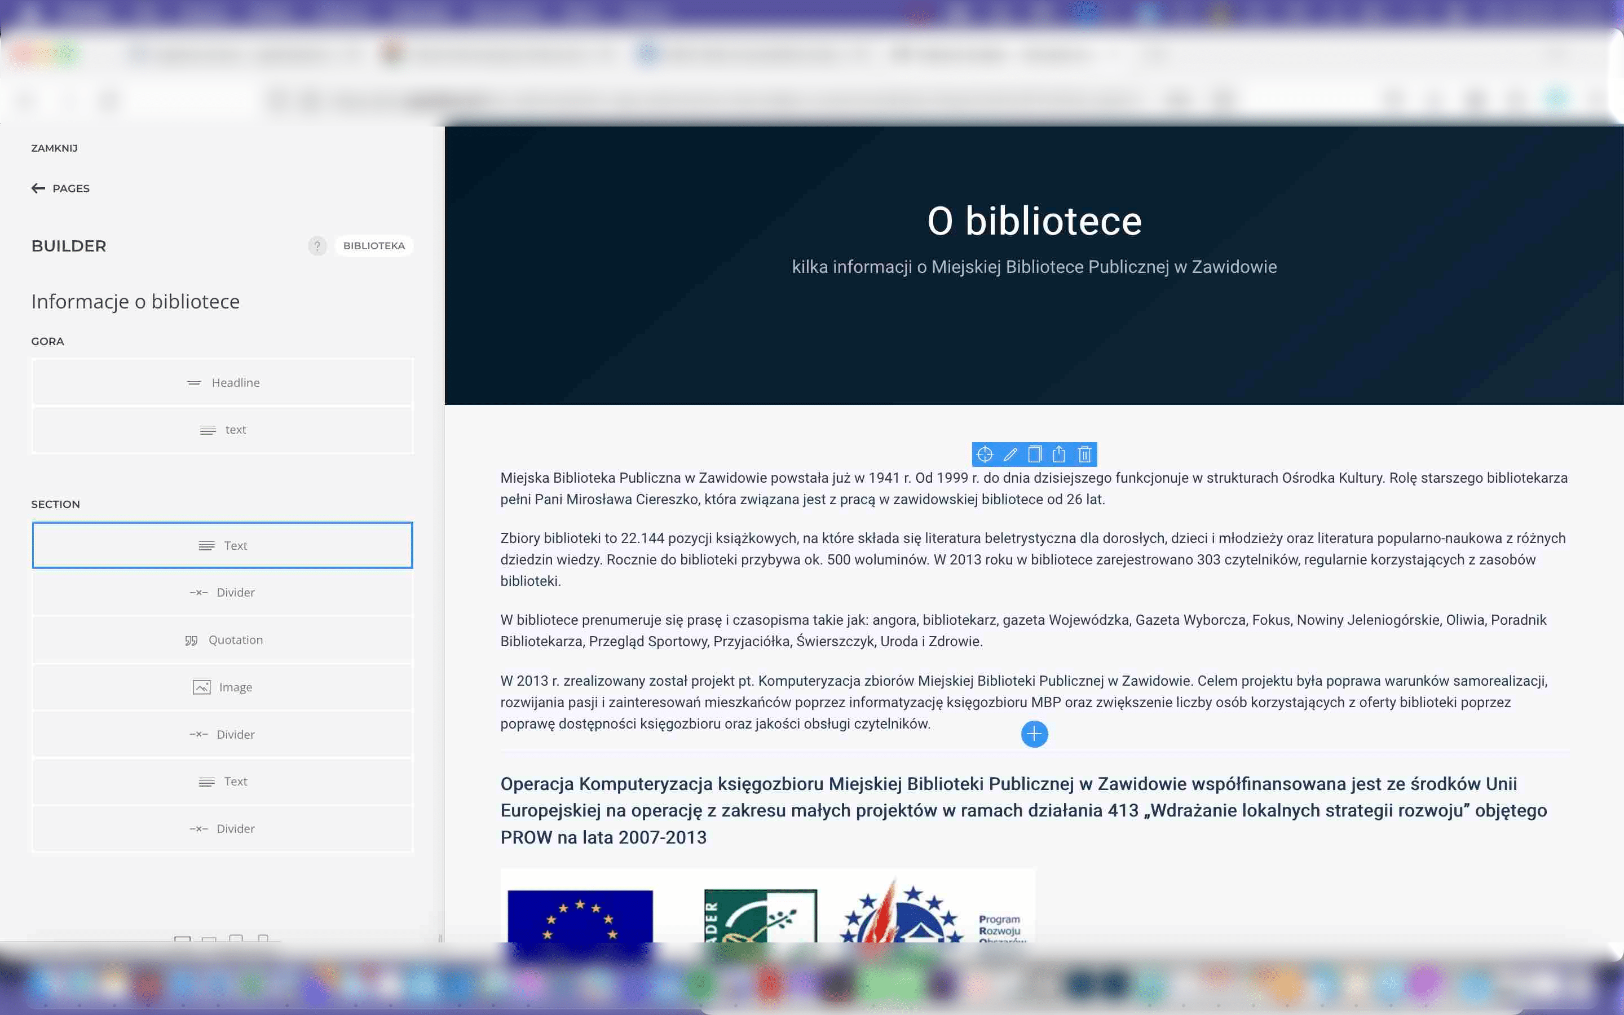Click the BUILDER heading

point(68,246)
